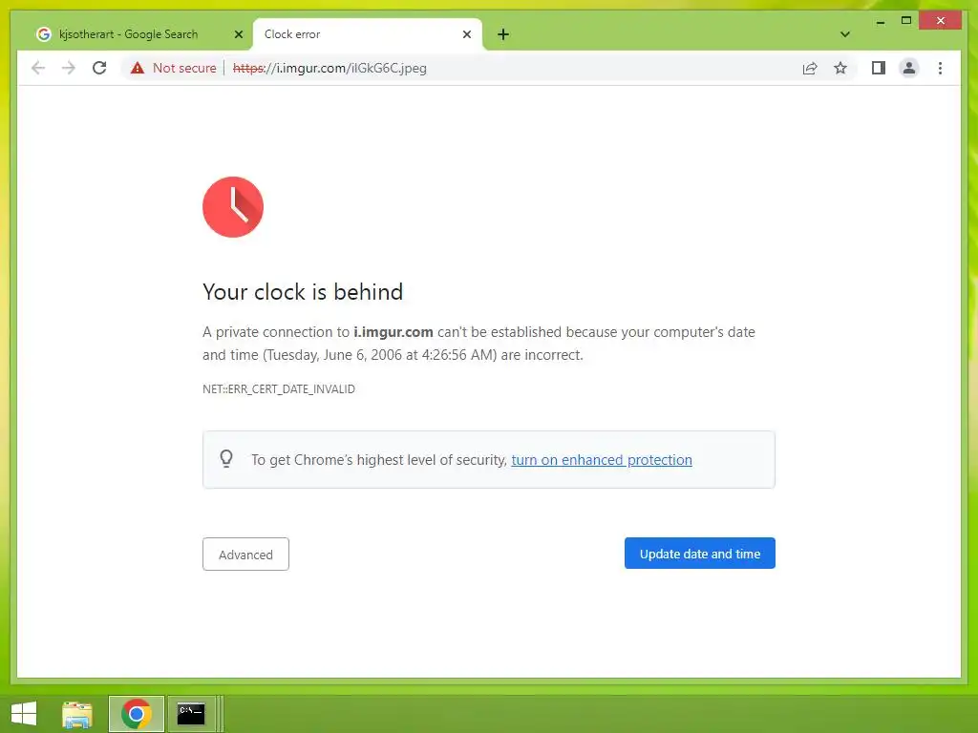Open the Windows Start button
Screen dimensions: 978x733
pos(24,714)
